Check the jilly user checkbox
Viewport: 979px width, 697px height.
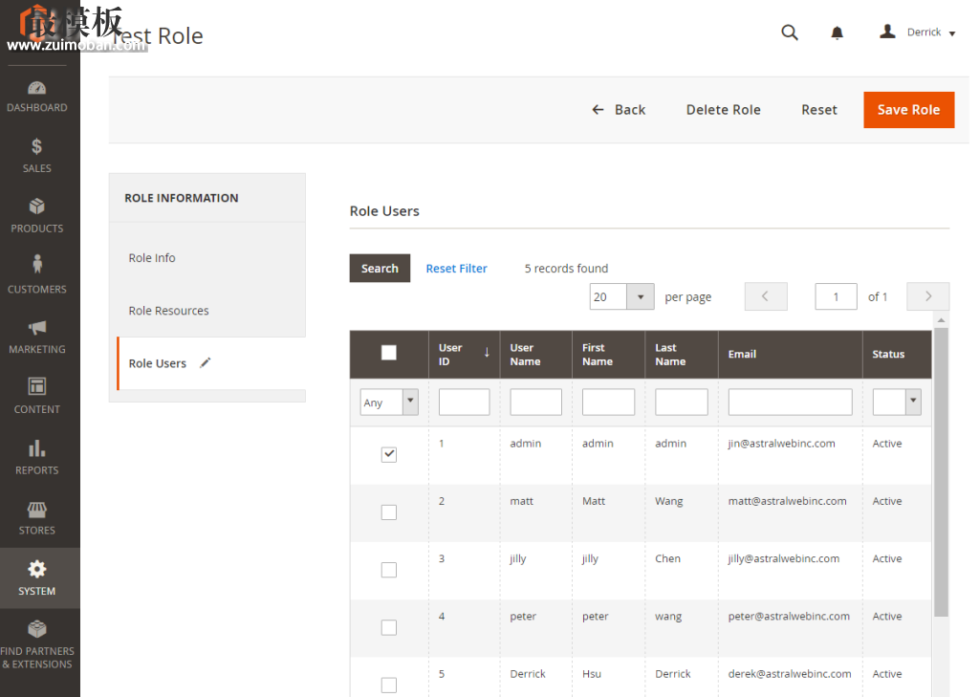[x=389, y=570]
